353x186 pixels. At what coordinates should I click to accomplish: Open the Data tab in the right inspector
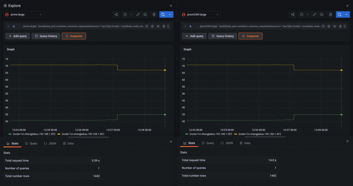point(245,143)
